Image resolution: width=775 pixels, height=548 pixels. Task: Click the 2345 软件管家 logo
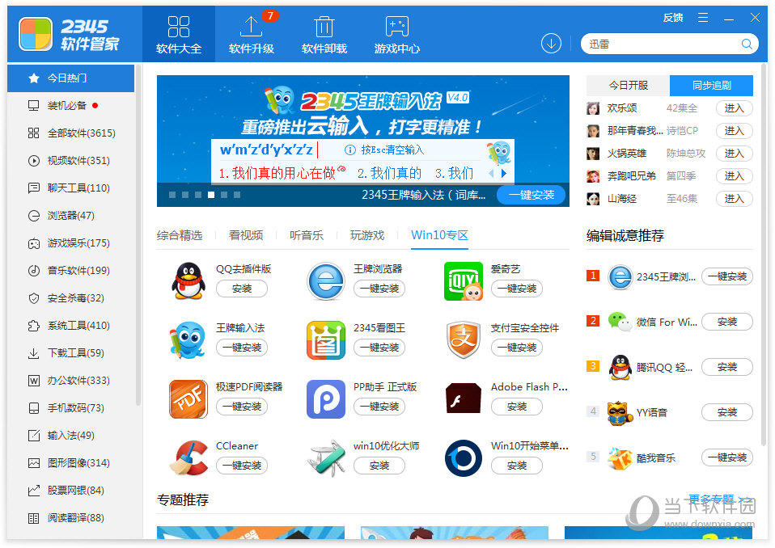70,34
